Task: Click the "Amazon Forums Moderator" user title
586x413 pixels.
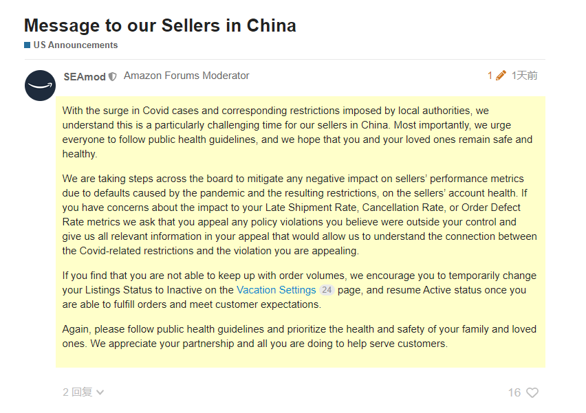Action: pos(186,76)
